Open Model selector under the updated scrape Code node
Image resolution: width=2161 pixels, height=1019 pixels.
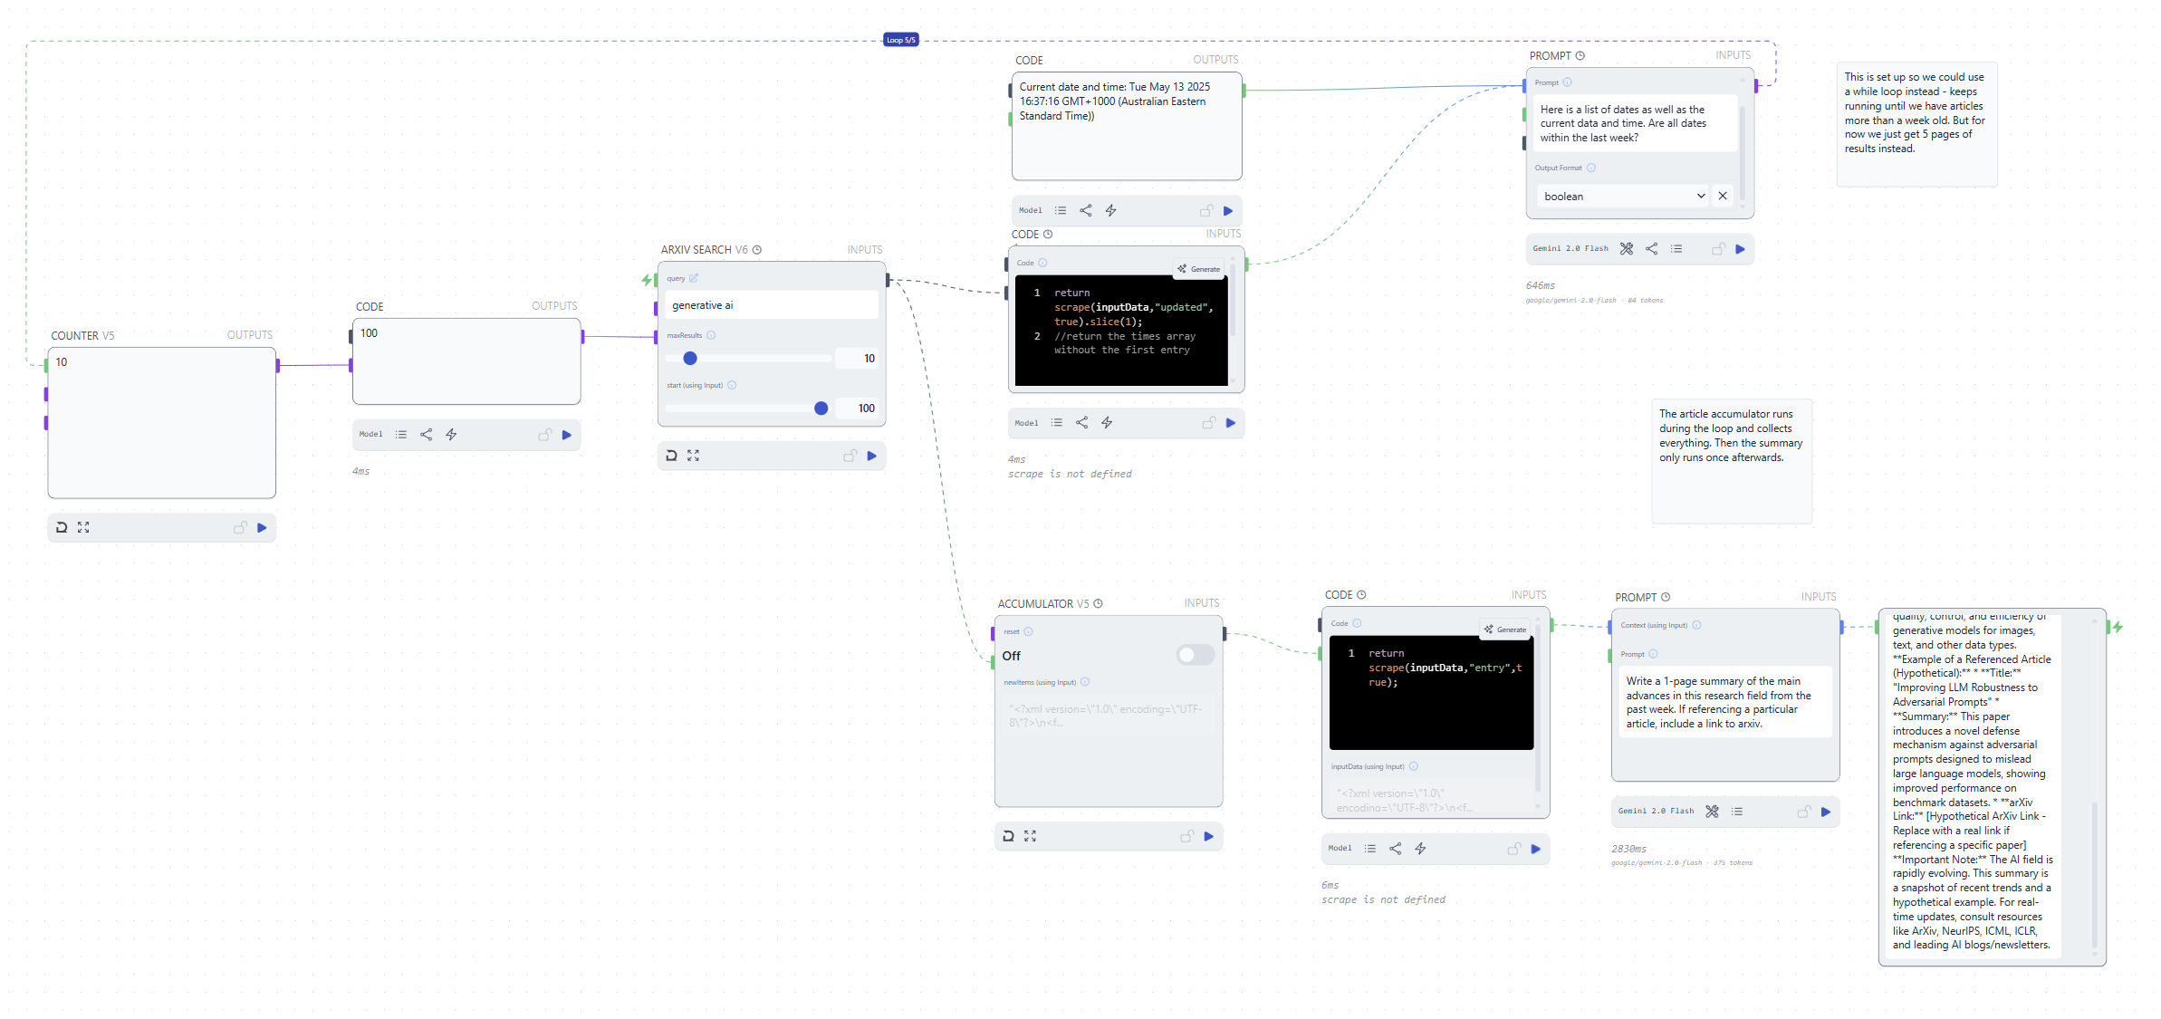point(1026,423)
